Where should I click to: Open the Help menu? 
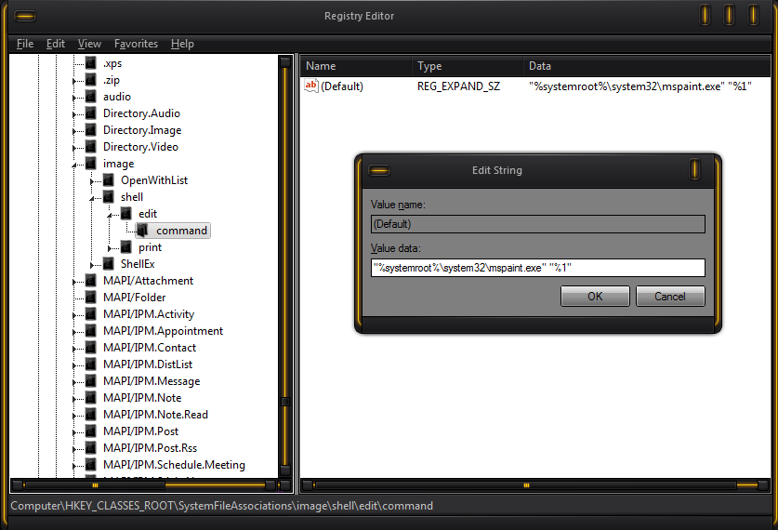pyautogui.click(x=182, y=44)
